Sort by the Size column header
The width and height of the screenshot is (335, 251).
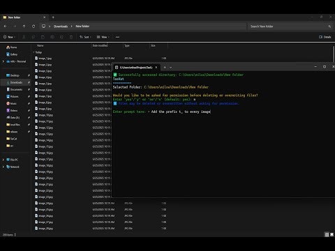153,45
